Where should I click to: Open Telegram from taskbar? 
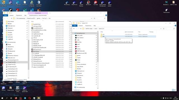(x=25, y=98)
